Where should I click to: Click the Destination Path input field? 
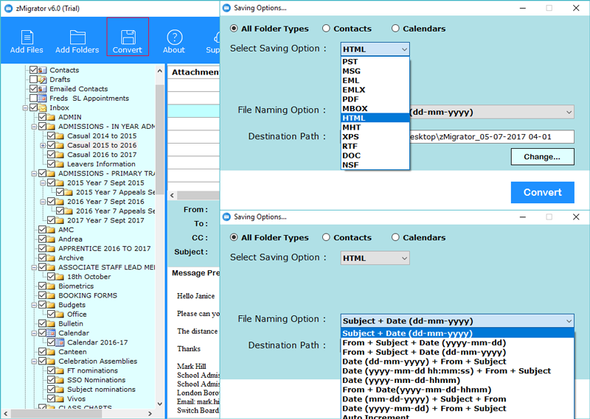pos(491,137)
